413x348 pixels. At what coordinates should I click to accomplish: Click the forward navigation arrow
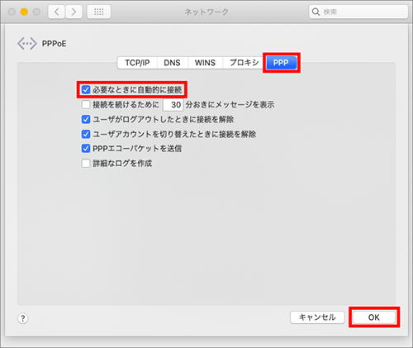point(74,12)
